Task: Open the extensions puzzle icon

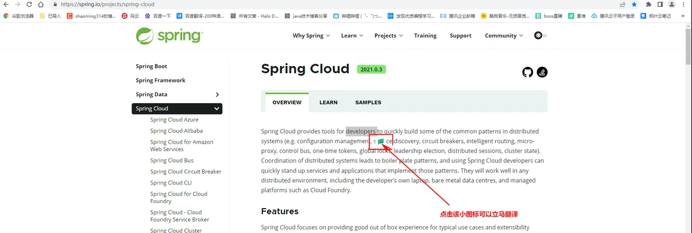Action: 649,4
